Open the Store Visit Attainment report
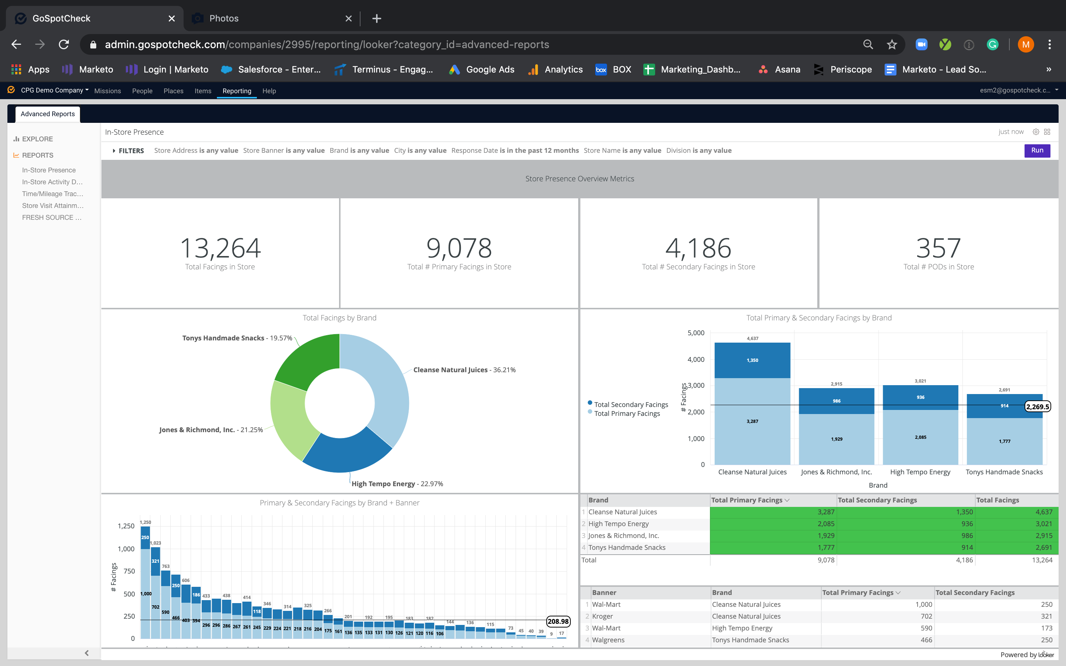Screen dimensions: 1066x666 (53, 206)
